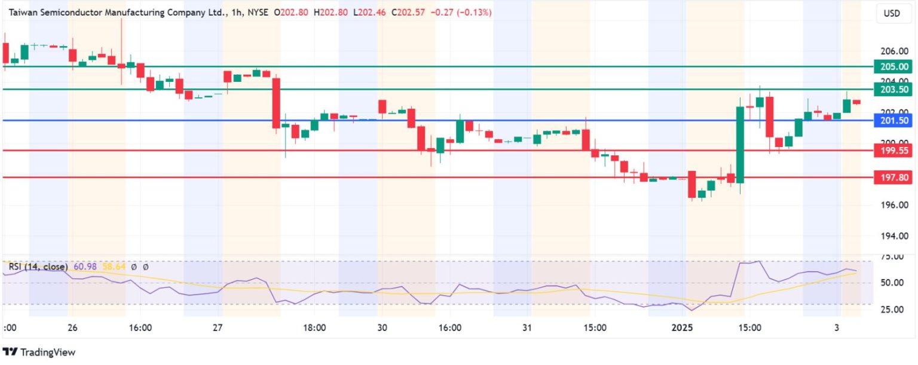Image resolution: width=918 pixels, height=365 pixels.
Task: Click the 31 date label on time axis
Action: tap(527, 327)
